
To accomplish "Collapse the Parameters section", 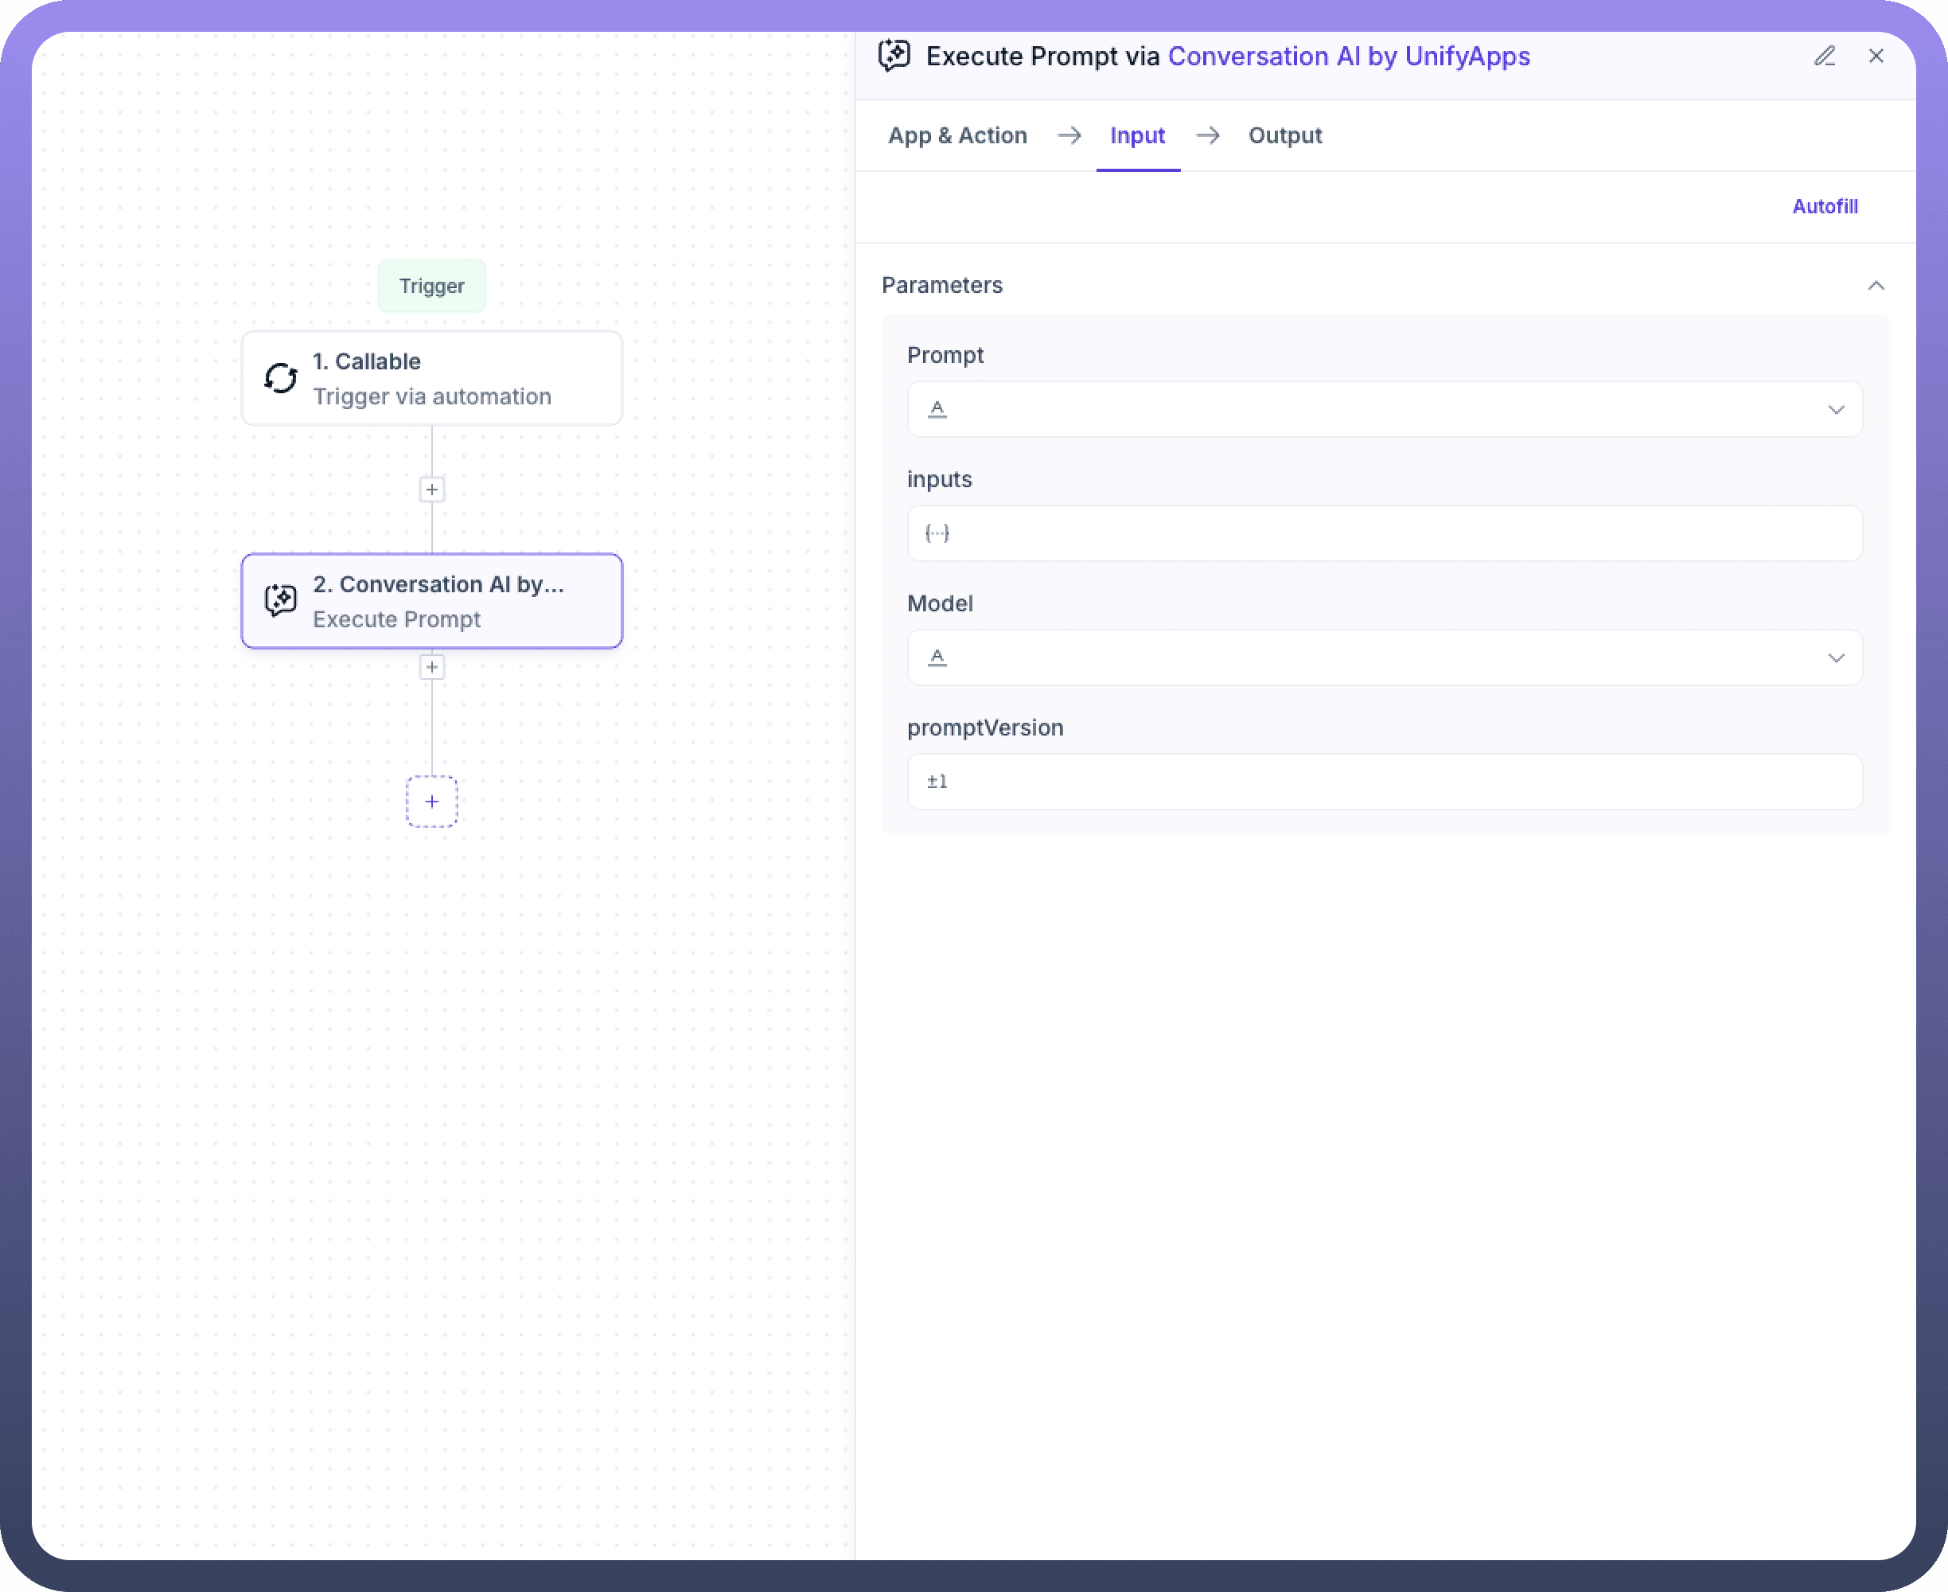I will (x=1876, y=285).
